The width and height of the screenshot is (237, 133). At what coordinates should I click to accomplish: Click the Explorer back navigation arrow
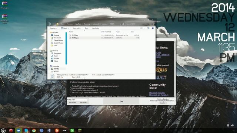point(49,24)
